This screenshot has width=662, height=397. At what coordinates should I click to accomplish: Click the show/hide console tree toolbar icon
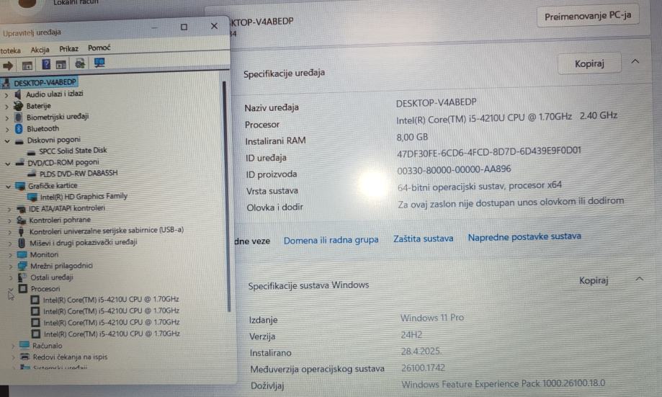pos(27,66)
